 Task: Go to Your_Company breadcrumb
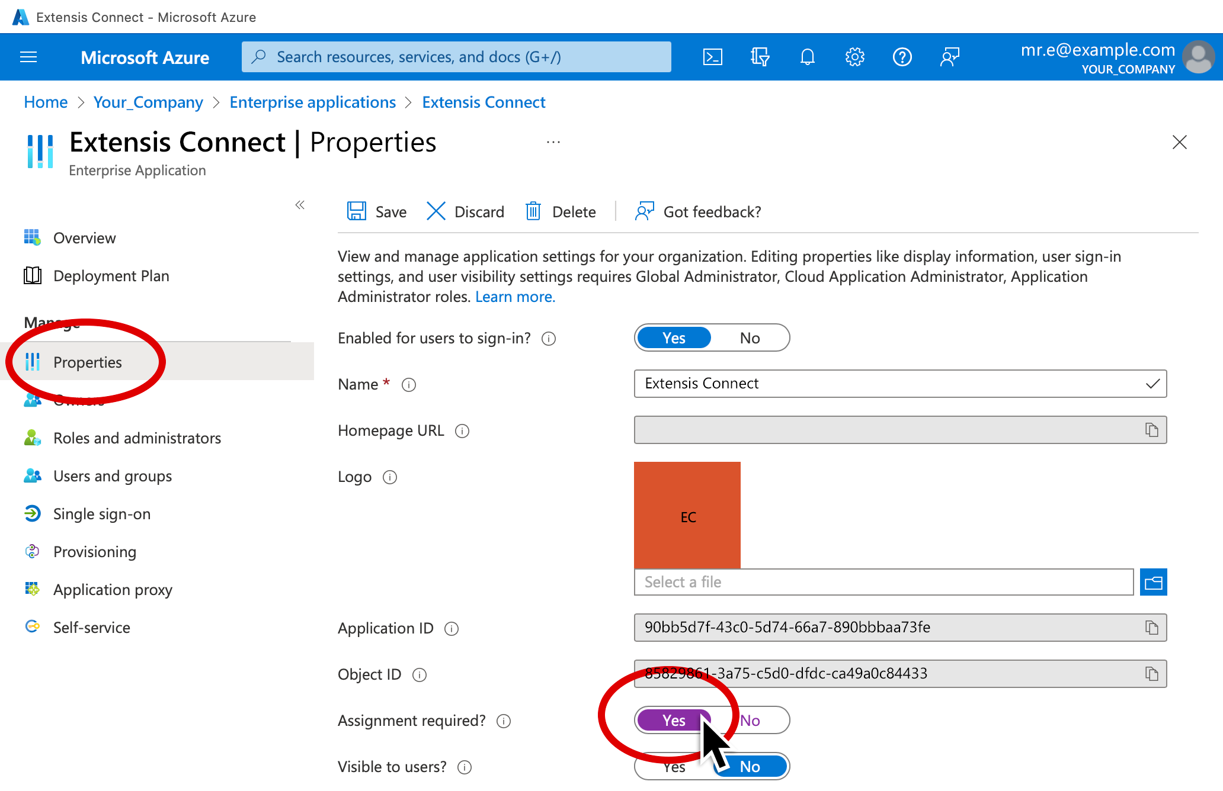pos(148,102)
